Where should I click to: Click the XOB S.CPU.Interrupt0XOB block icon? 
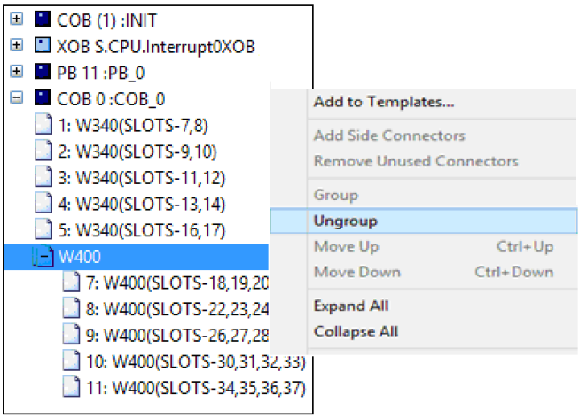[x=43, y=45]
